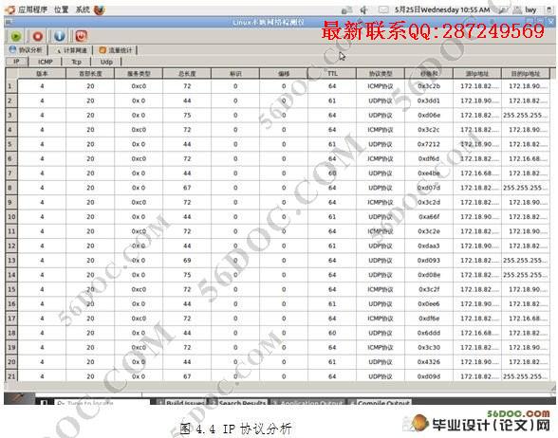Launch Firefox from the top panel
Image resolution: width=558 pixels, height=438 pixels.
(x=100, y=9)
